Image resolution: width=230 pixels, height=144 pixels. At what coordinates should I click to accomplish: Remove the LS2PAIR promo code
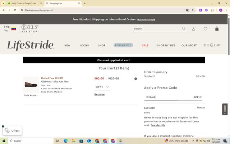[x=201, y=107]
